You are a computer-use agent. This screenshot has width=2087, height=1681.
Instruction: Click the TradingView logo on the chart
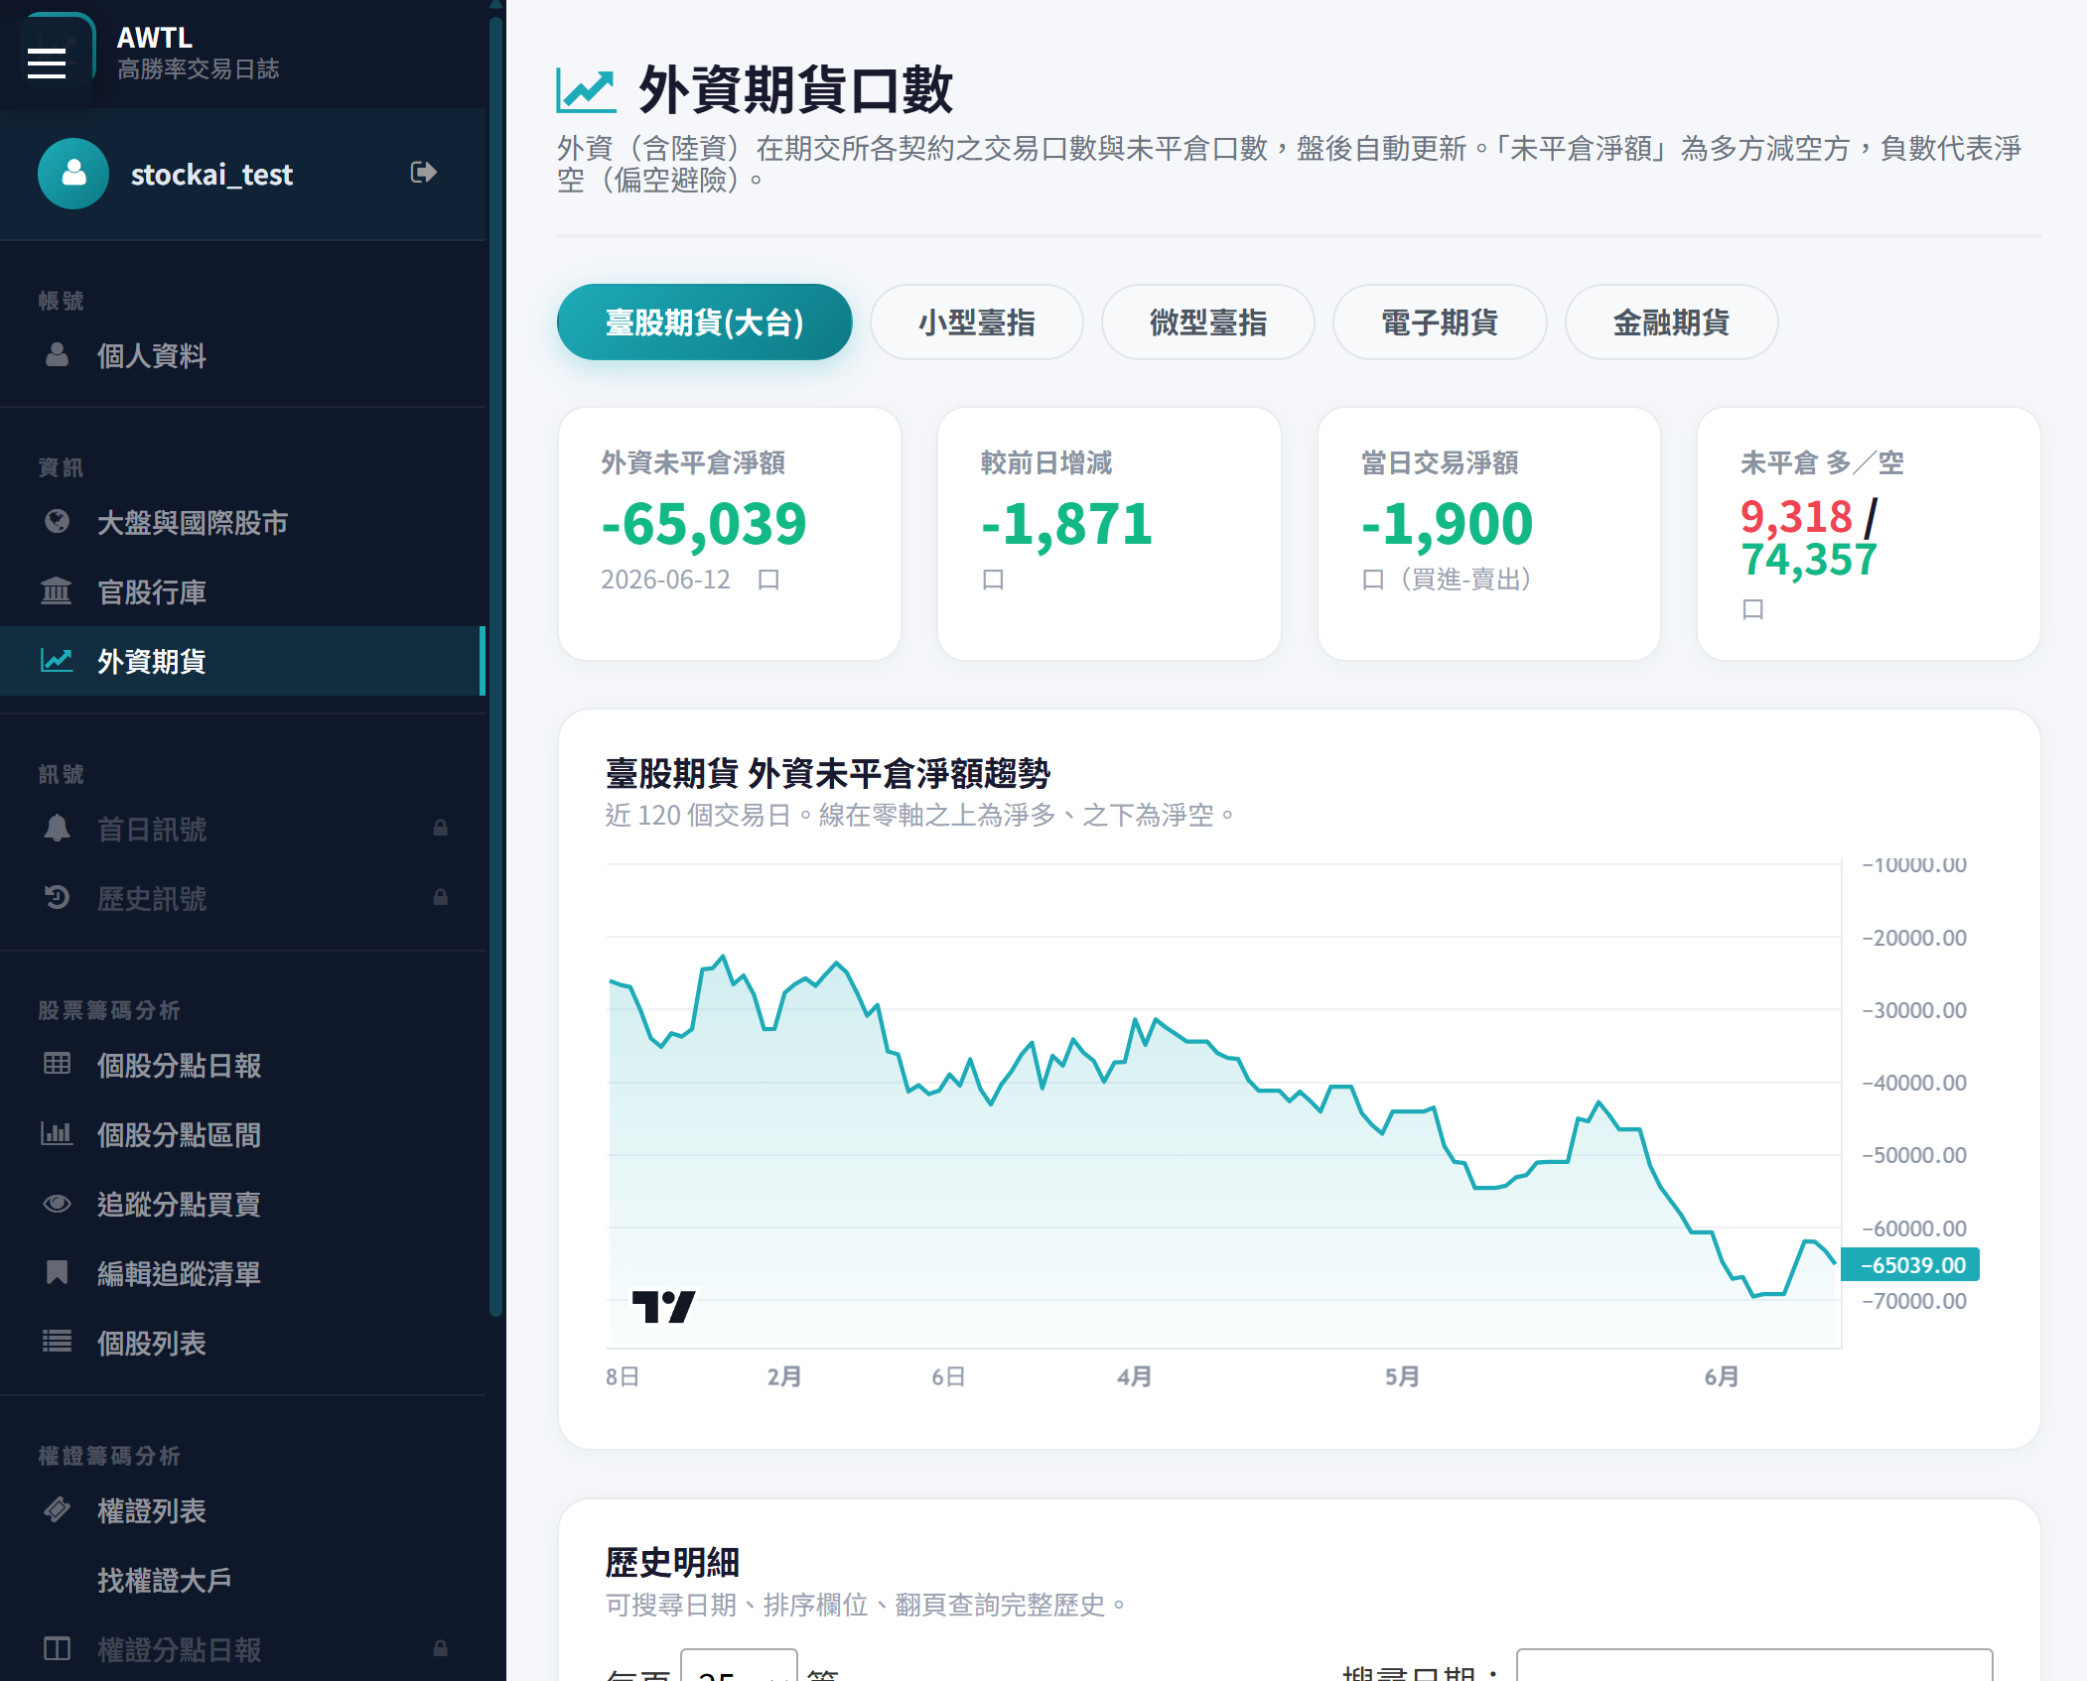(x=663, y=1307)
